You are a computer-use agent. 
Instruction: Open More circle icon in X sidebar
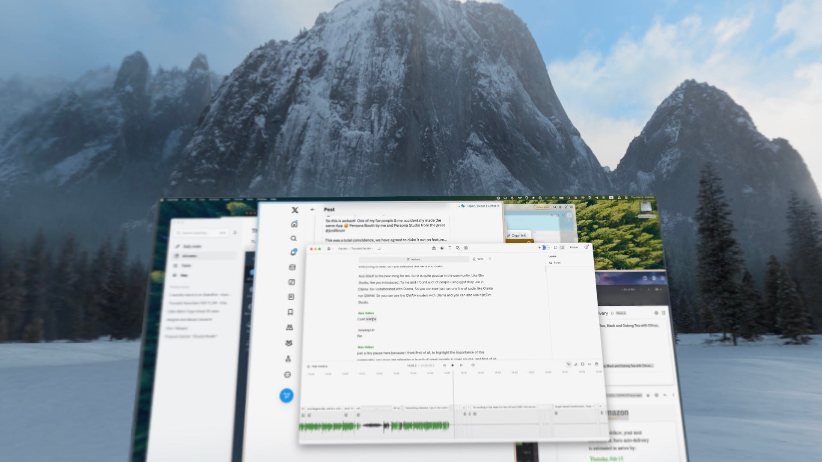pos(287,375)
